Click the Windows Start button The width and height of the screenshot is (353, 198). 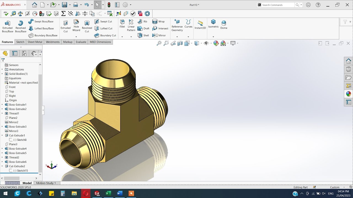[5, 193]
